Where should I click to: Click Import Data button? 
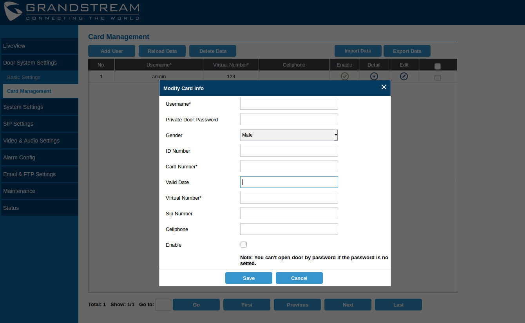tap(358, 51)
